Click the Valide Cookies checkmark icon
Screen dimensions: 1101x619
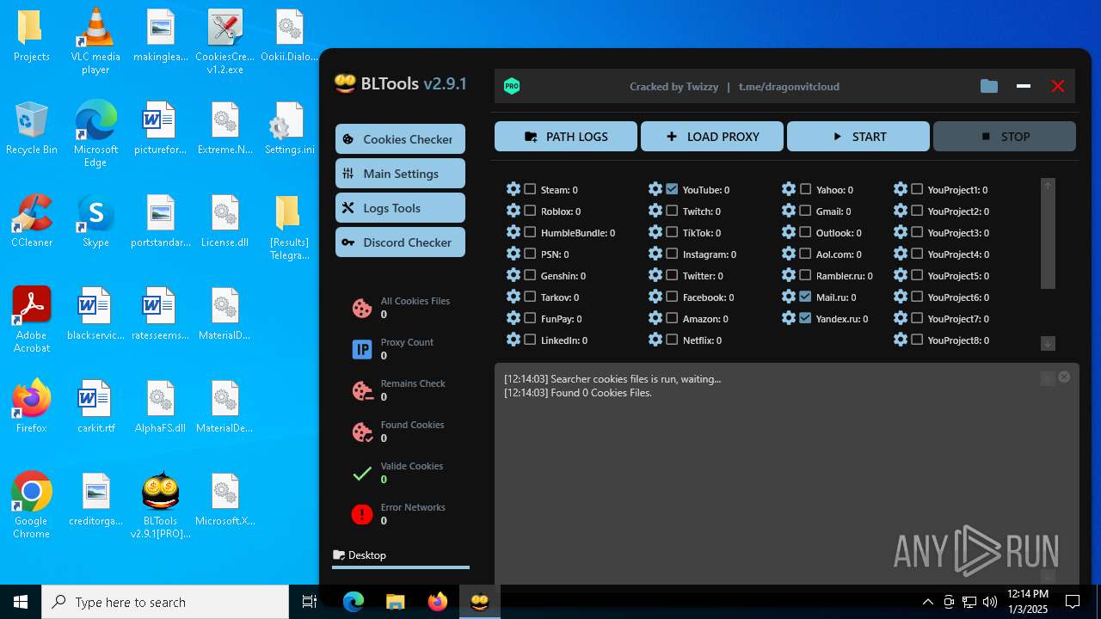click(x=362, y=473)
